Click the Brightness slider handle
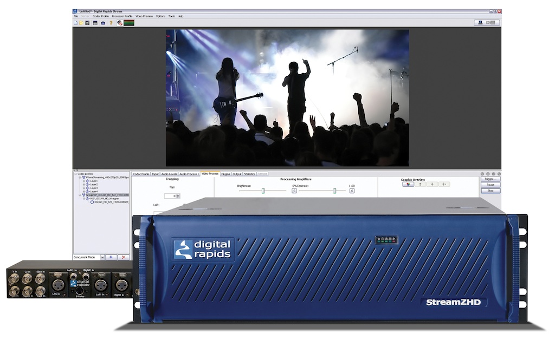Image resolution: width=555 pixels, height=340 pixels. click(263, 191)
